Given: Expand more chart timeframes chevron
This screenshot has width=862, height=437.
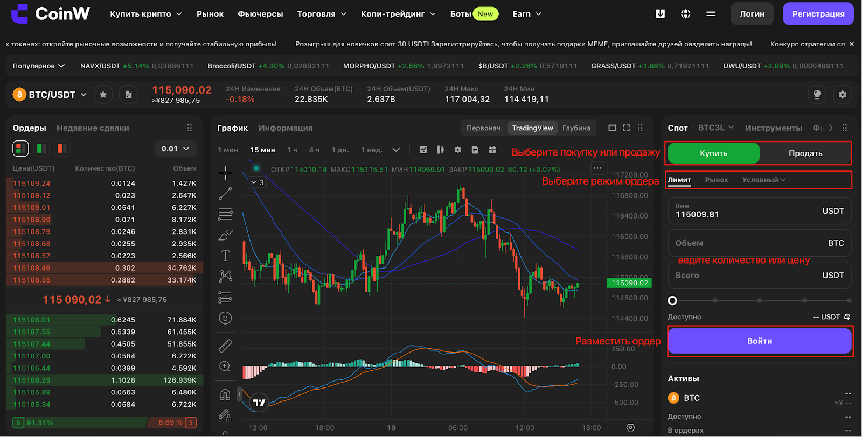Looking at the screenshot, I should (x=396, y=150).
